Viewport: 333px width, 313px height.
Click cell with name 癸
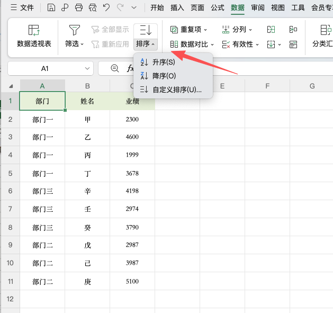(87, 227)
